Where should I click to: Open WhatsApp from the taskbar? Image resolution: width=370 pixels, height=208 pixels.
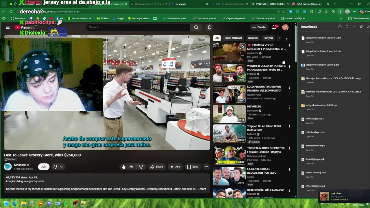pyautogui.click(x=66, y=203)
